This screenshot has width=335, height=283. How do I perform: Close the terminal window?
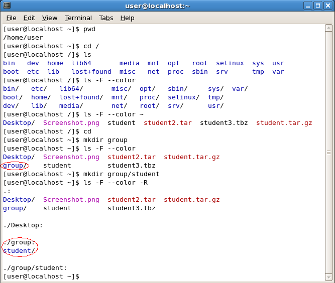328,6
